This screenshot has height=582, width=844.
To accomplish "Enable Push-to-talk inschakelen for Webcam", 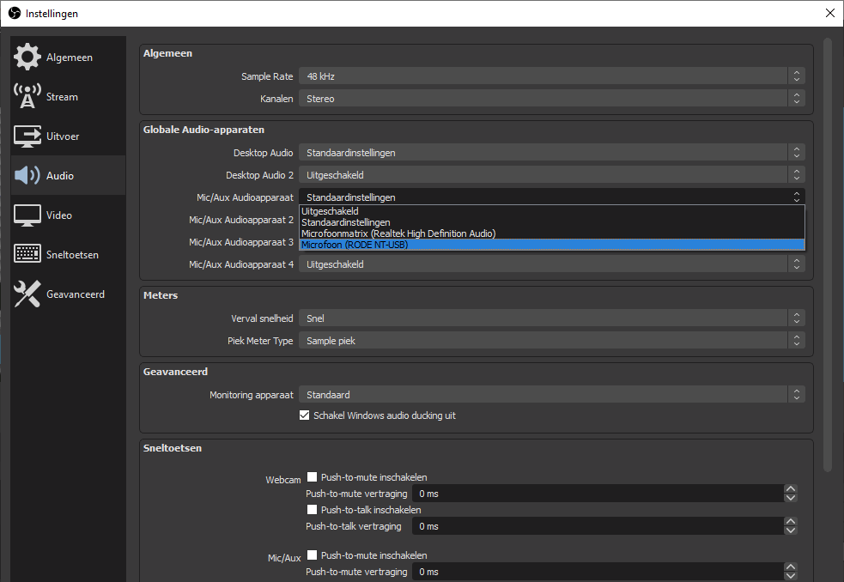I will coord(313,509).
